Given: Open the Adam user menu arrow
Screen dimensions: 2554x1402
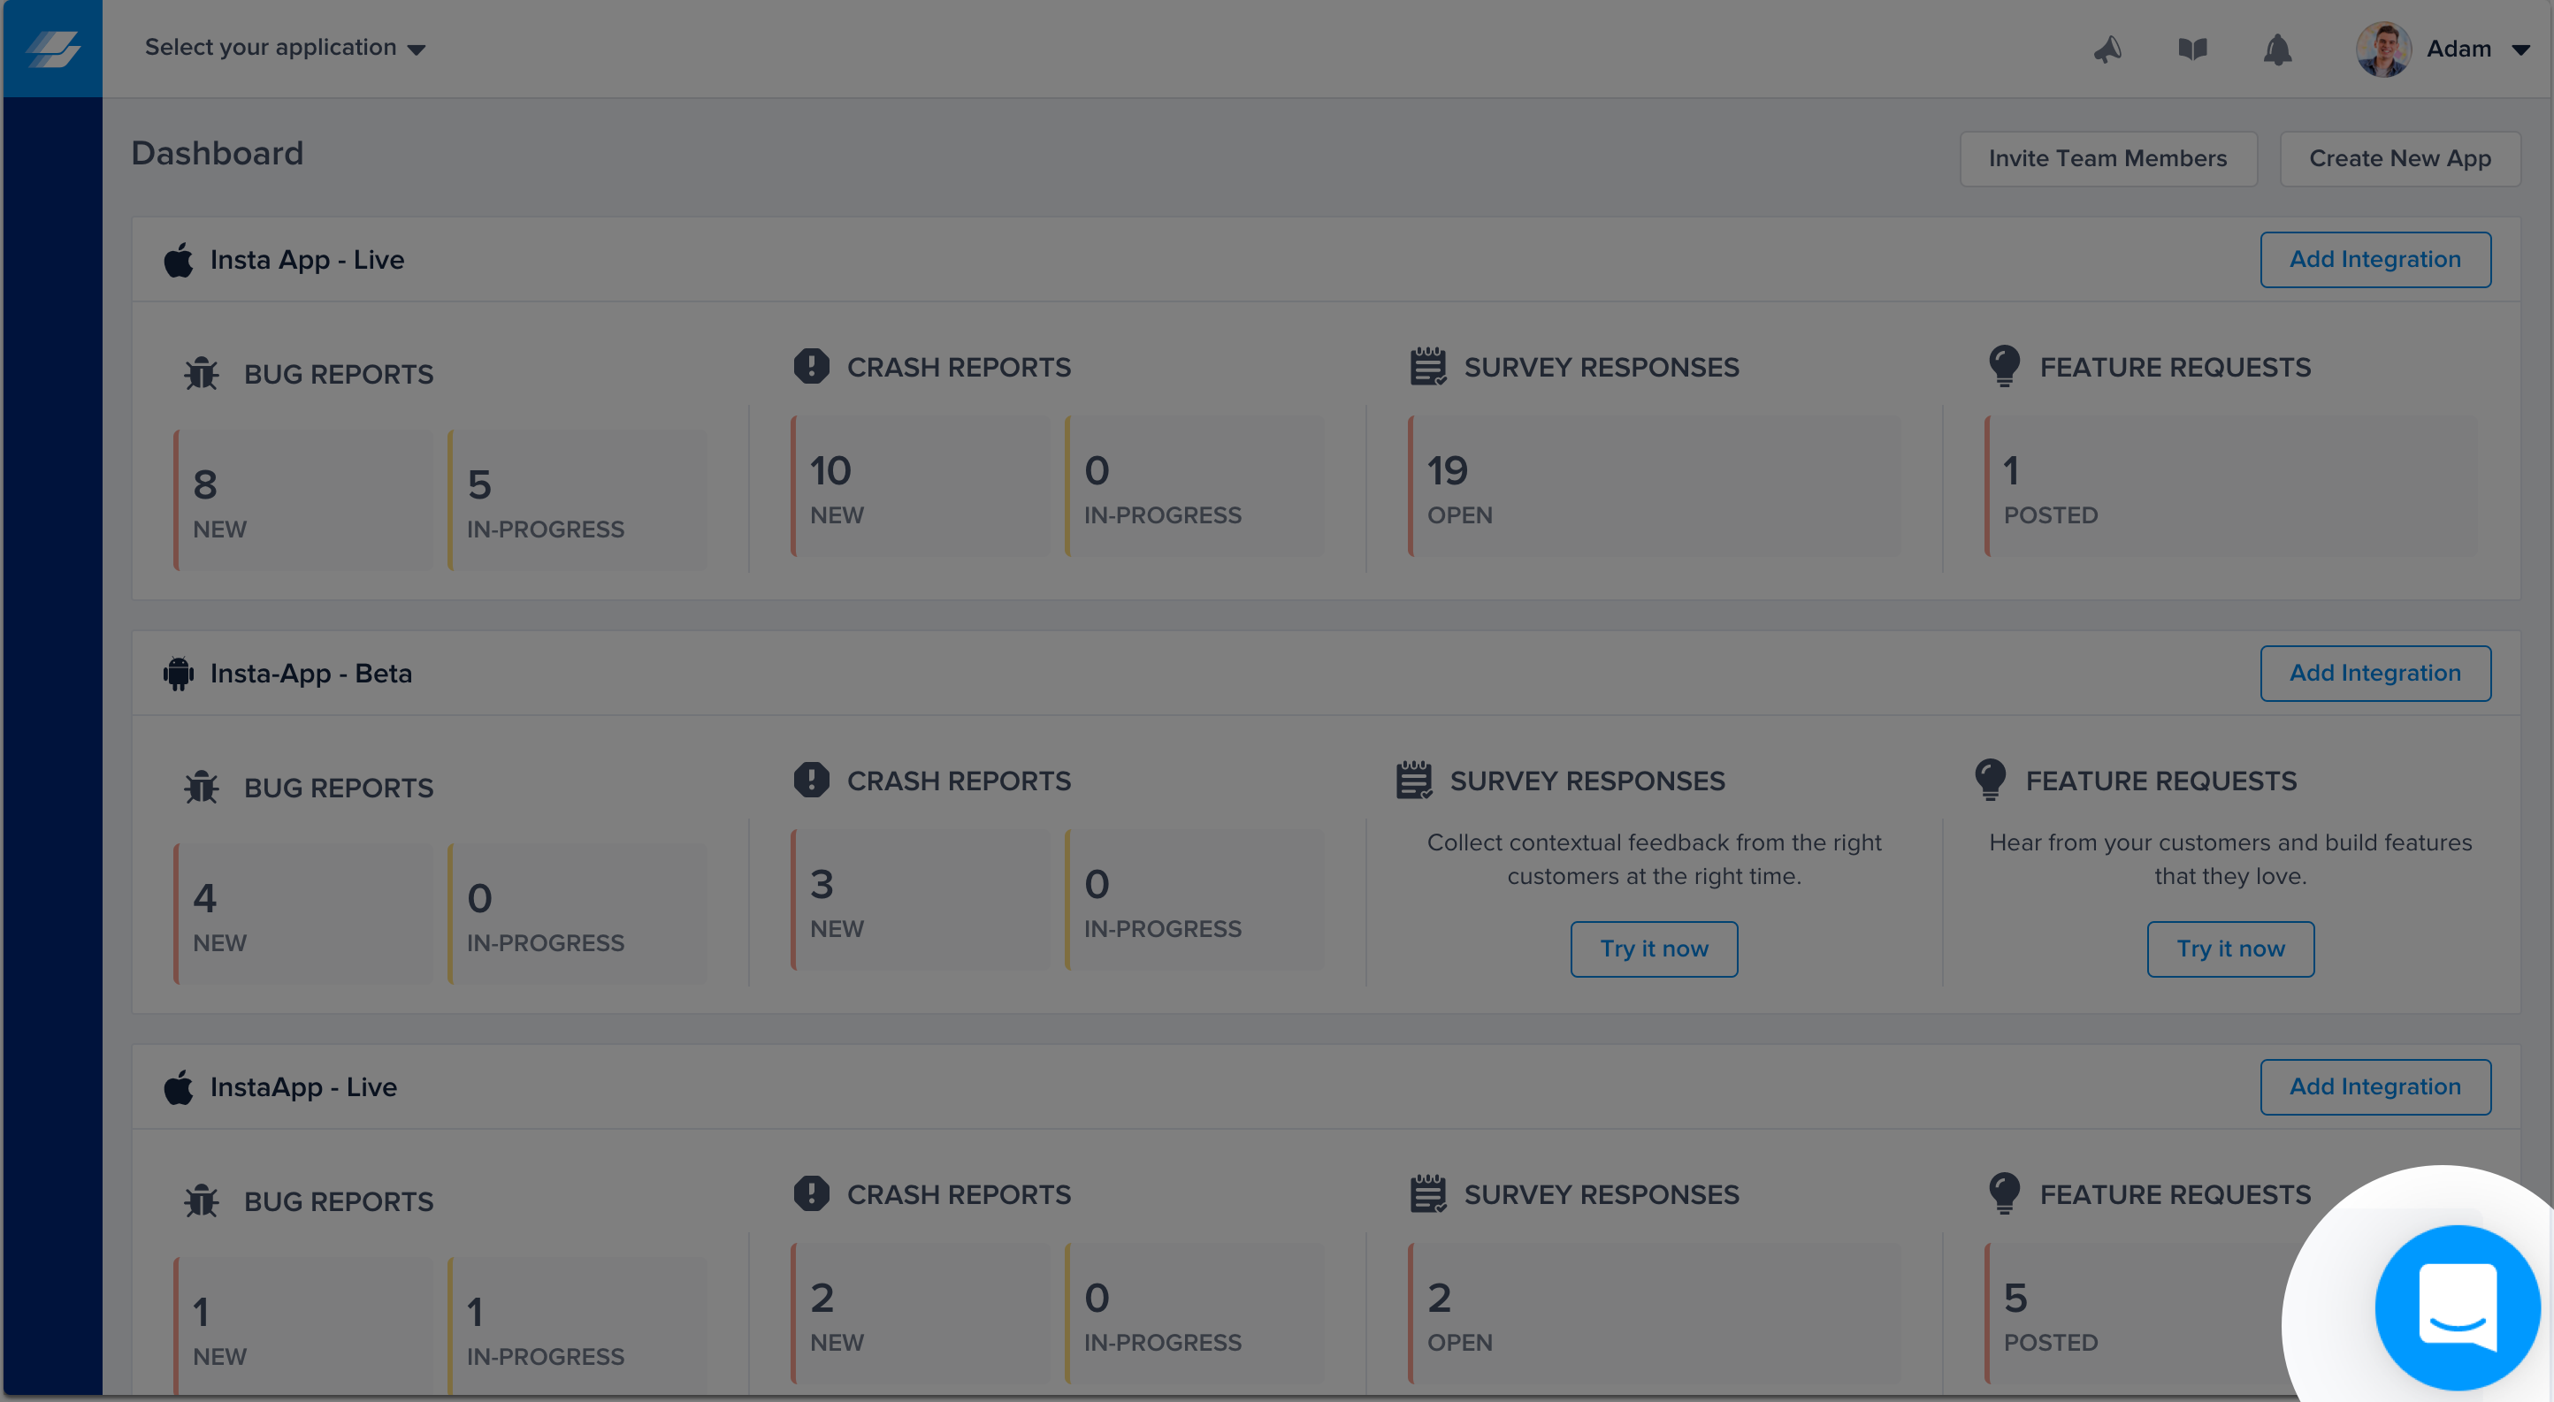Looking at the screenshot, I should click(x=2520, y=50).
